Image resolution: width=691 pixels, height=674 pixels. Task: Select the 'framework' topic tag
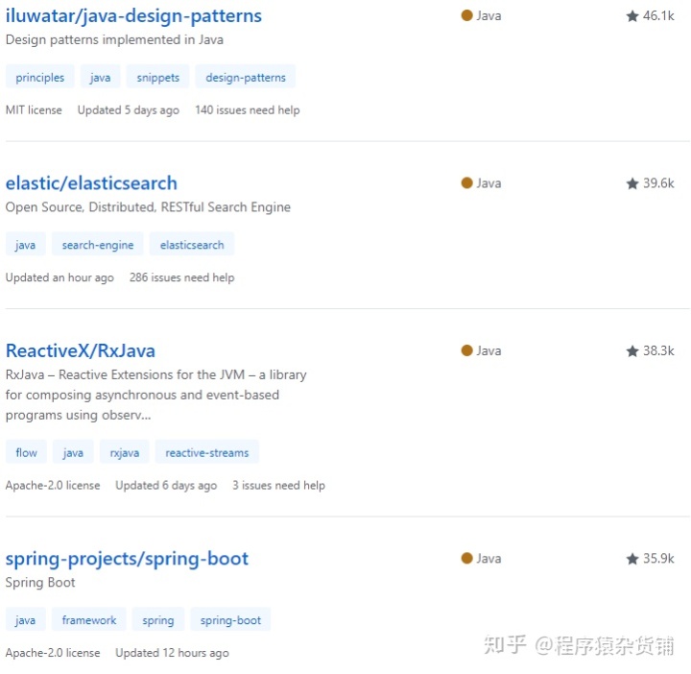point(89,620)
